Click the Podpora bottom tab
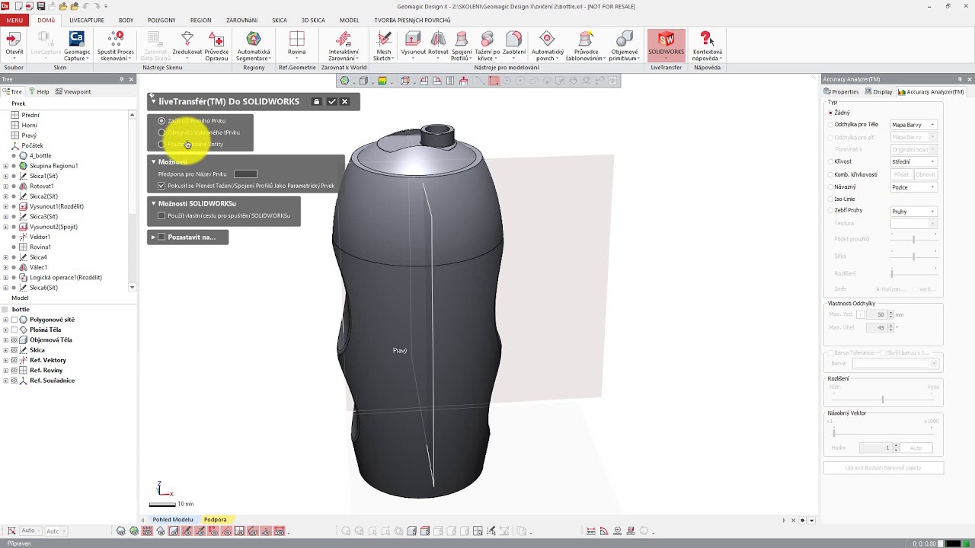 (215, 520)
